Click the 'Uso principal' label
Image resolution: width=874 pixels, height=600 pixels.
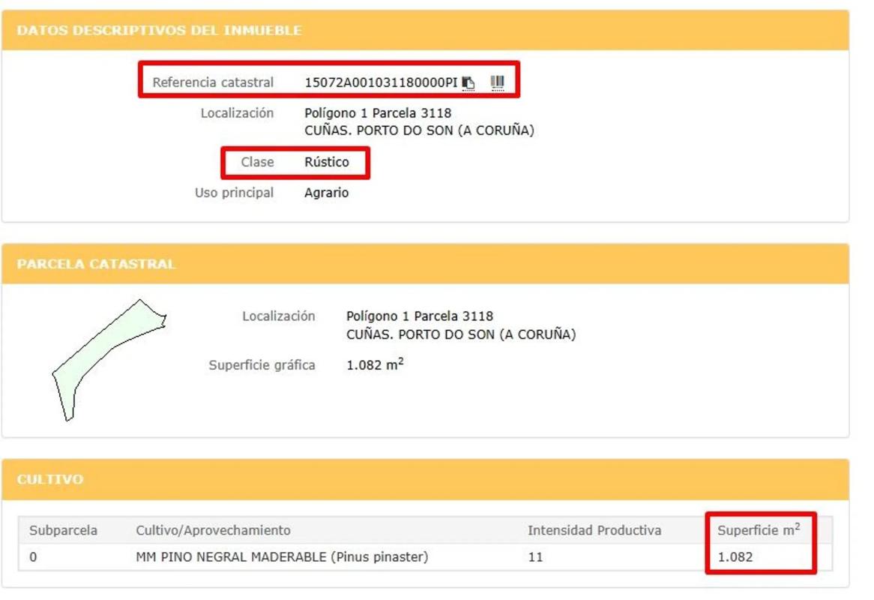(234, 193)
